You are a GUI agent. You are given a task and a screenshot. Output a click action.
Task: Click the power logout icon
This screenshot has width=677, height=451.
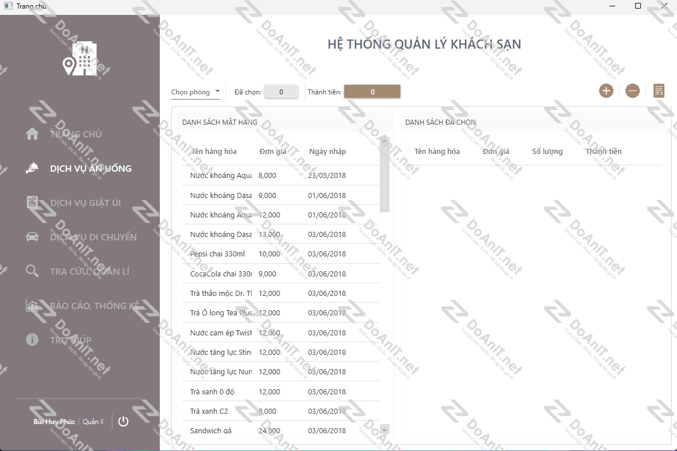tap(123, 421)
